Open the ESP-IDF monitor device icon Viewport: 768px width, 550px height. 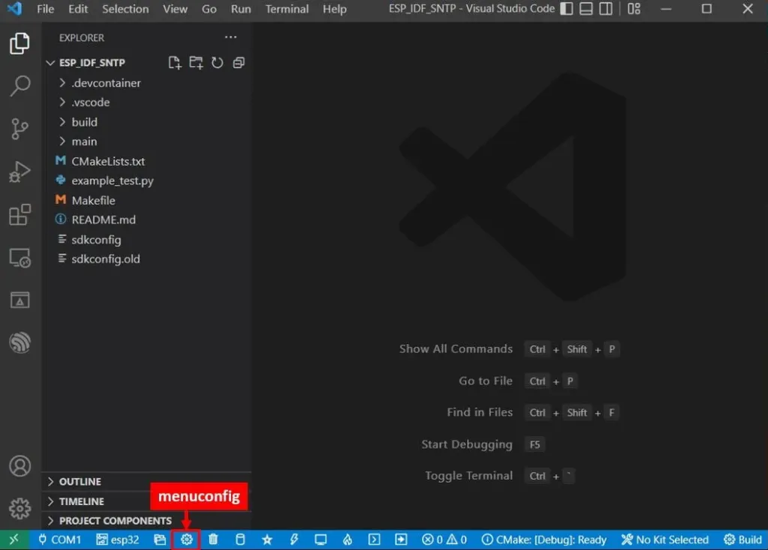pyautogui.click(x=321, y=540)
